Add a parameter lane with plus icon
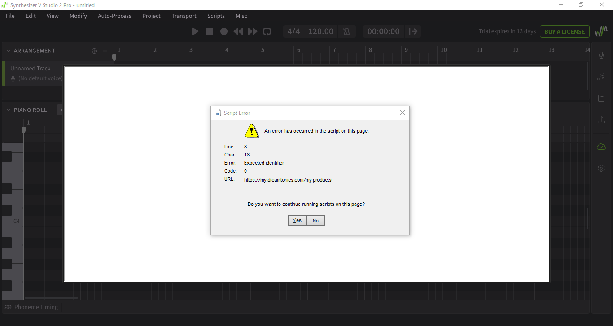 tap(68, 307)
